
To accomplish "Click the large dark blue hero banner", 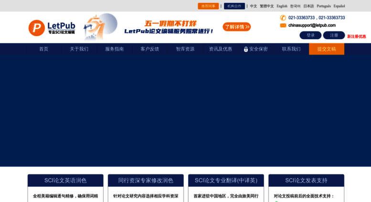I will click(x=185, y=111).
